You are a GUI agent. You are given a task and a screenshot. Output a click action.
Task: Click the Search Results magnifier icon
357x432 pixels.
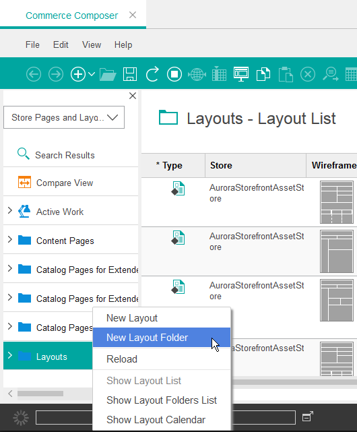(24, 154)
